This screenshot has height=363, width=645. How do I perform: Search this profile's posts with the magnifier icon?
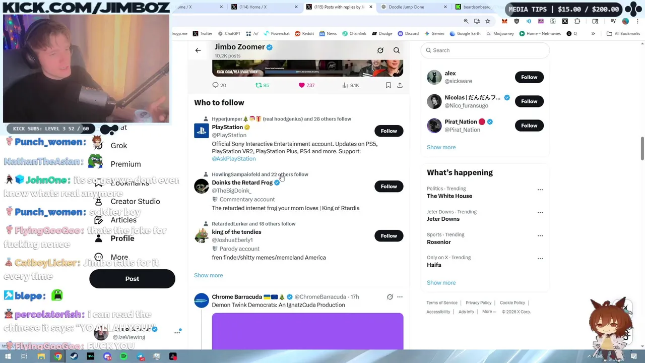tap(397, 50)
